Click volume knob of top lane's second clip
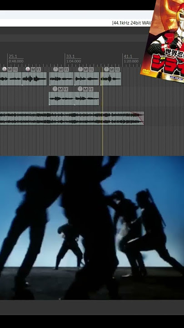 pos(28,69)
